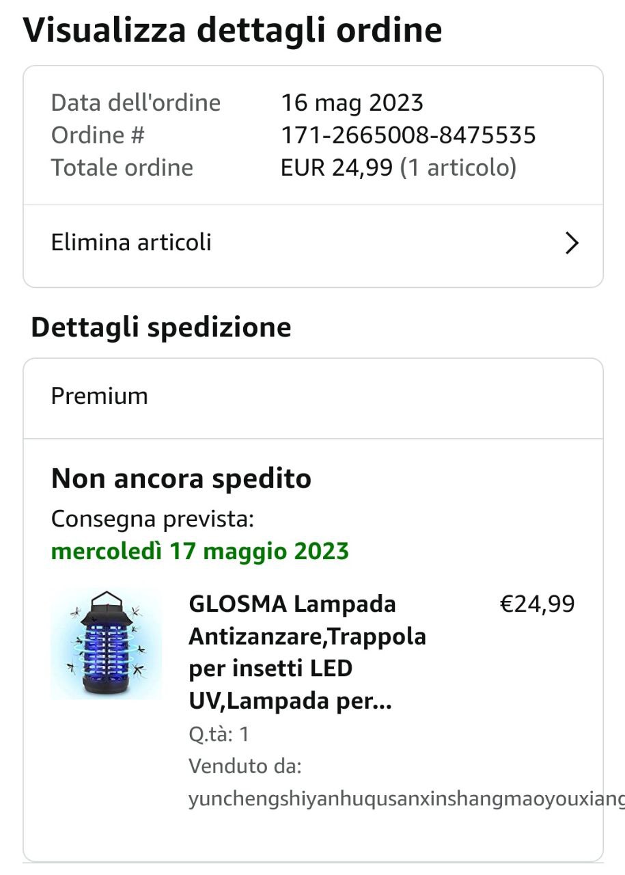Tap the Non ancora spedito status
The image size is (625, 875).
[181, 479]
